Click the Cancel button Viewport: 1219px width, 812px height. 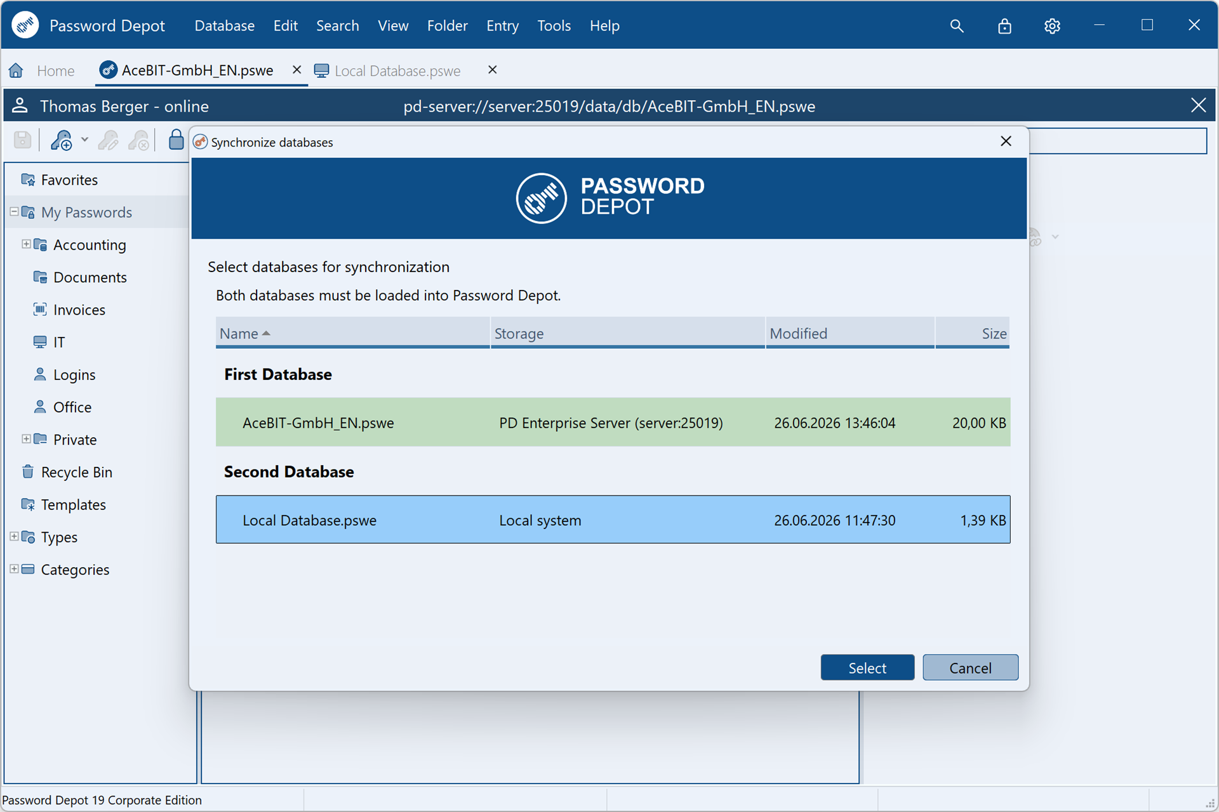tap(970, 667)
